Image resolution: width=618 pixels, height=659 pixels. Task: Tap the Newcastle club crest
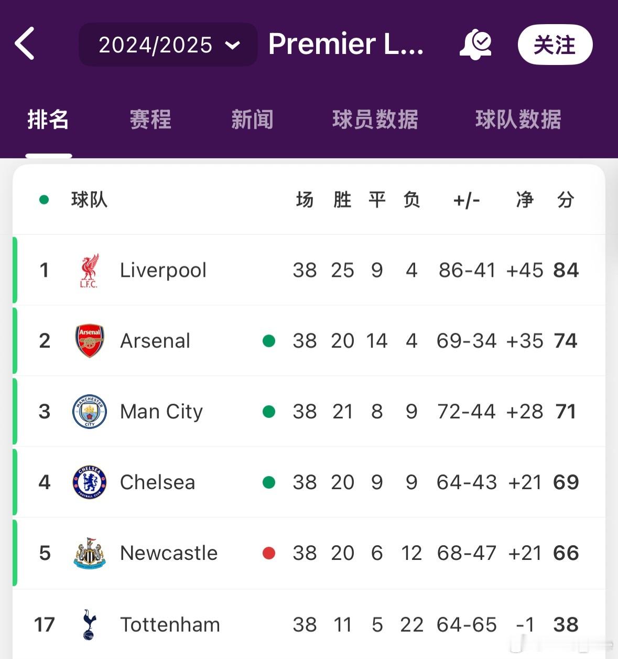tap(90, 553)
